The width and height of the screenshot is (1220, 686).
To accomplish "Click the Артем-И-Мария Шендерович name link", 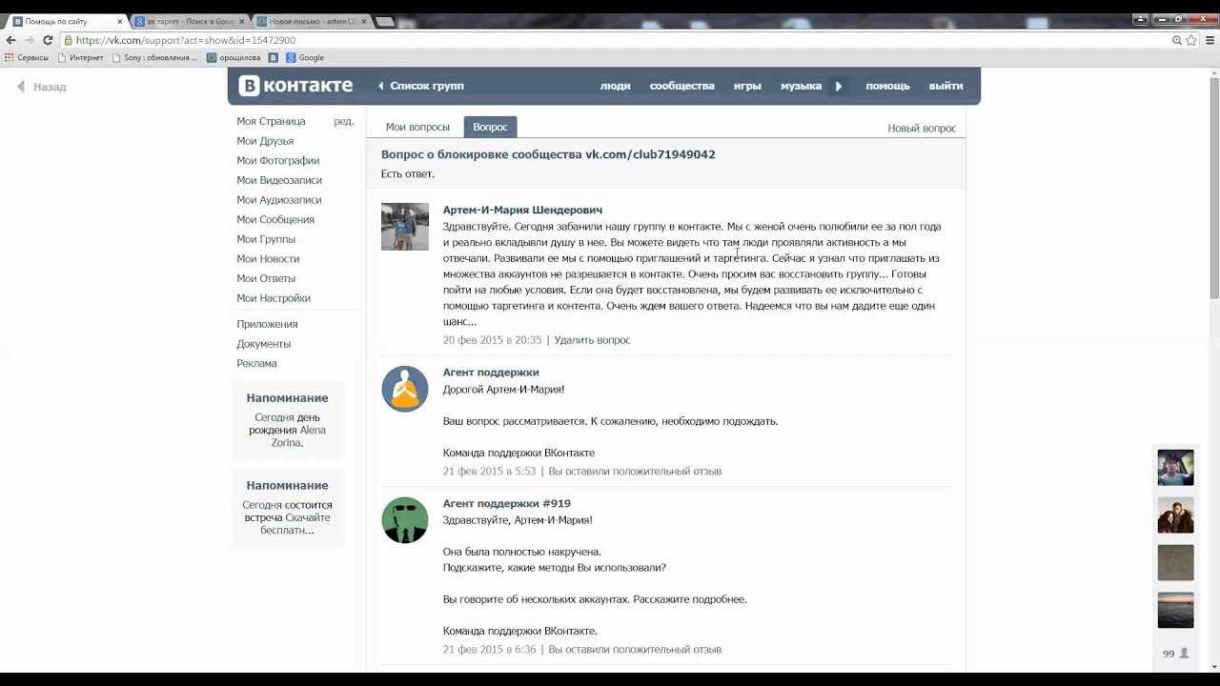I will point(522,210).
